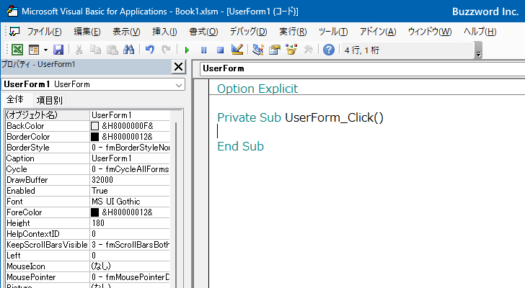Click the VBA form icon left of the File menu

14,32
